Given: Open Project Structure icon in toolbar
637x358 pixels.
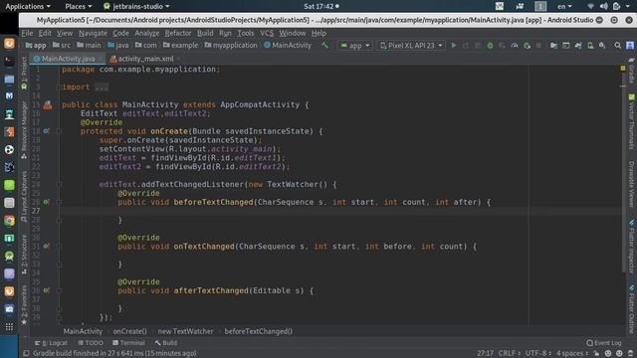Looking at the screenshot, I should coord(553,46).
